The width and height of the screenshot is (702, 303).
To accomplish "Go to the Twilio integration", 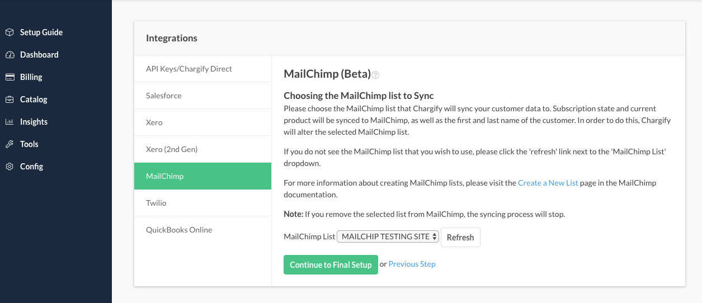I will 157,203.
